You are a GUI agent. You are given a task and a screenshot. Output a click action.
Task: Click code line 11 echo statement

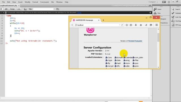33,41
